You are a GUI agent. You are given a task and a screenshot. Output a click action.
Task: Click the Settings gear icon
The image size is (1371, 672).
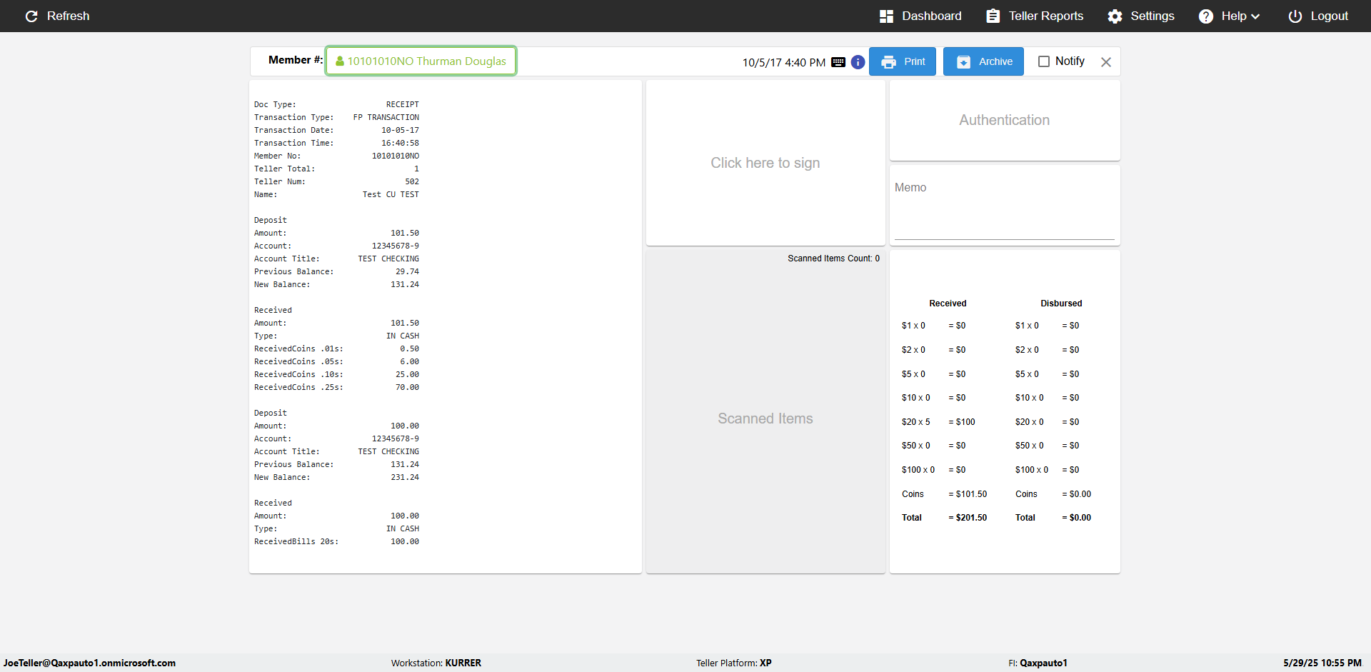click(x=1115, y=16)
